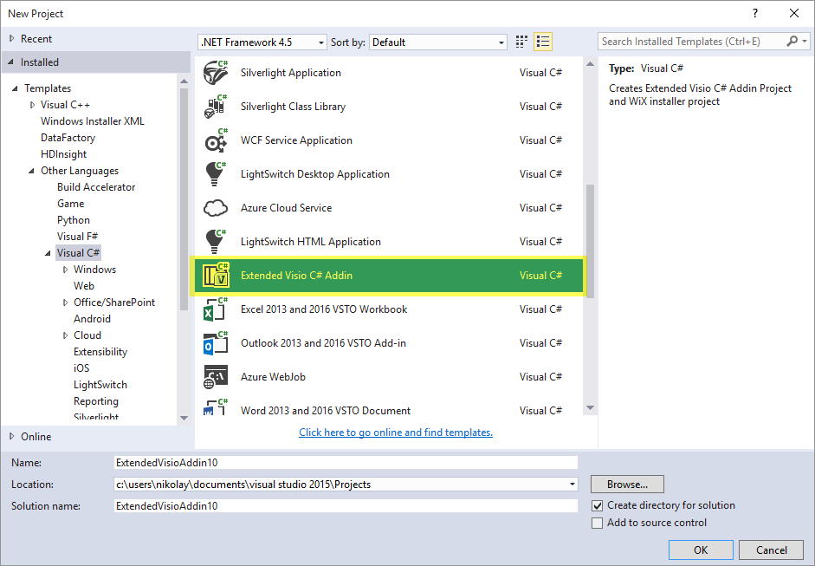Select the Reporting category

tap(96, 401)
